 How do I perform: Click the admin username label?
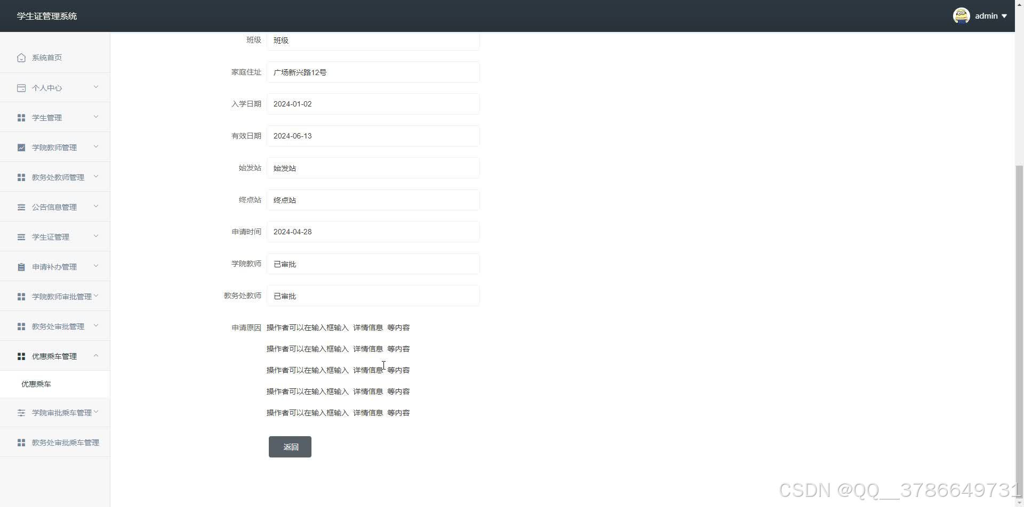tap(986, 16)
